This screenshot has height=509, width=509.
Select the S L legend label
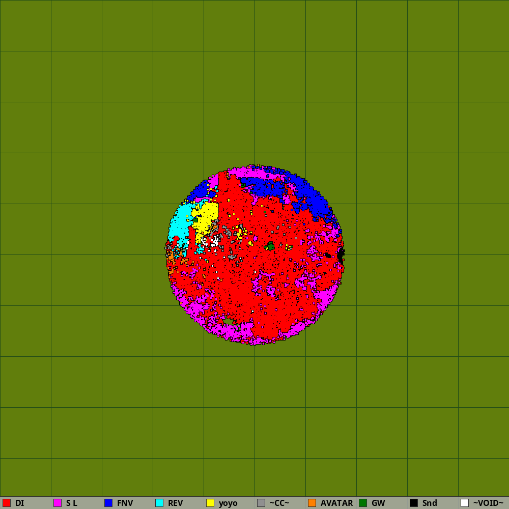(71, 503)
